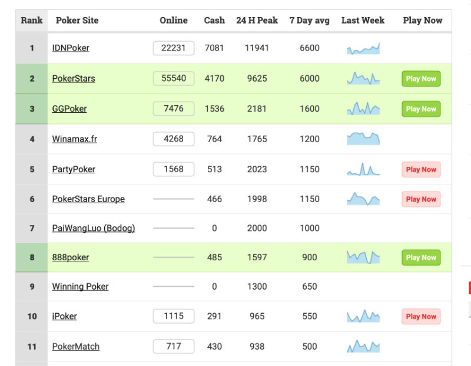
Task: Click the Play Now button beside iPoker
Action: pos(421,316)
